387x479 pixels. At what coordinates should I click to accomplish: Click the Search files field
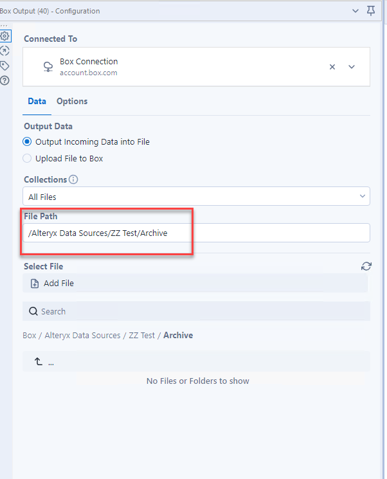[196, 311]
